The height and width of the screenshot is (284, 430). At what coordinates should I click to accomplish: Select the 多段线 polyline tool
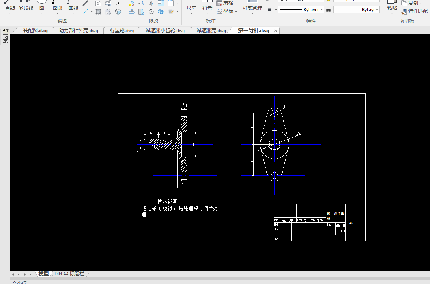26,6
